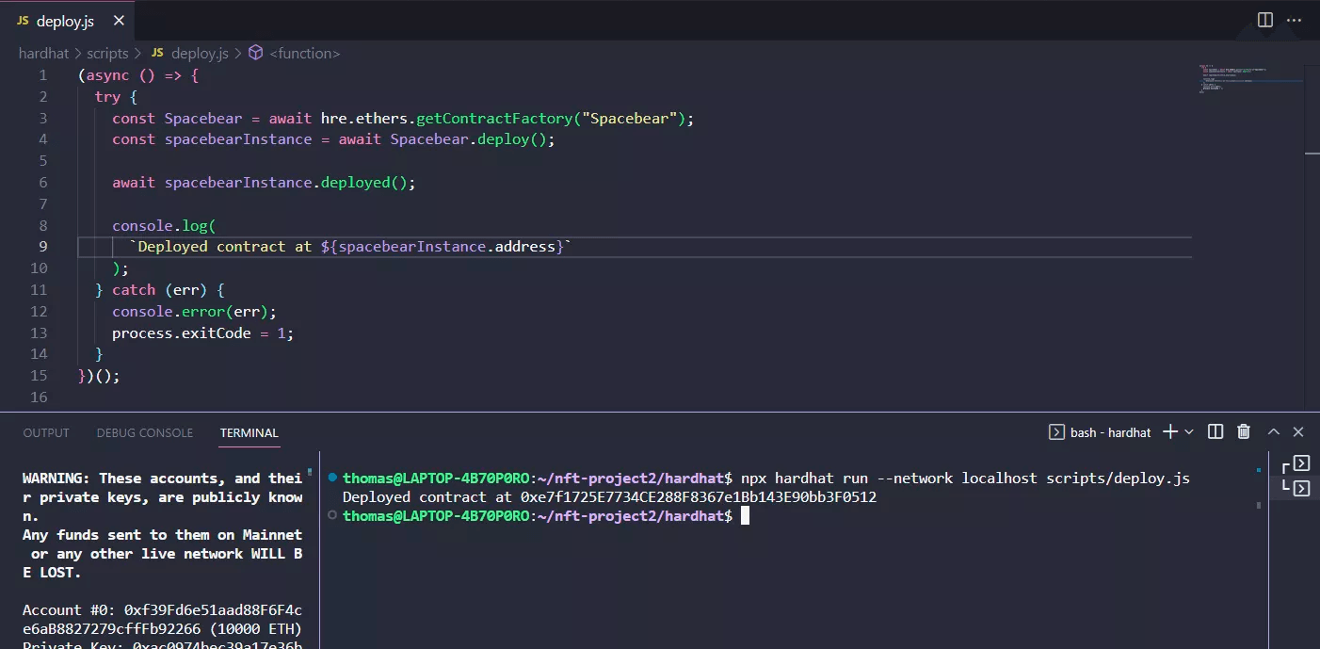Click the hardhat breadcrumb folder
The height and width of the screenshot is (649, 1320).
click(x=43, y=54)
